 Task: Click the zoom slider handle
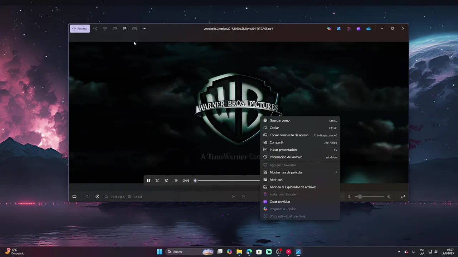pyautogui.click(x=360, y=197)
